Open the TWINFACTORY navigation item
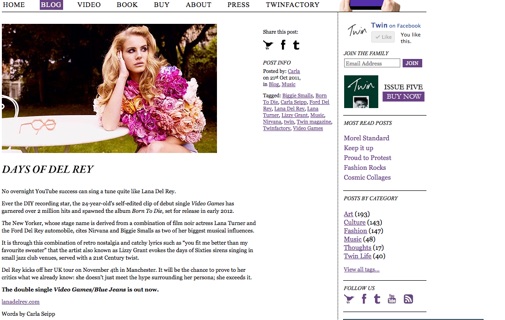The width and height of the screenshot is (505, 320). 292,5
